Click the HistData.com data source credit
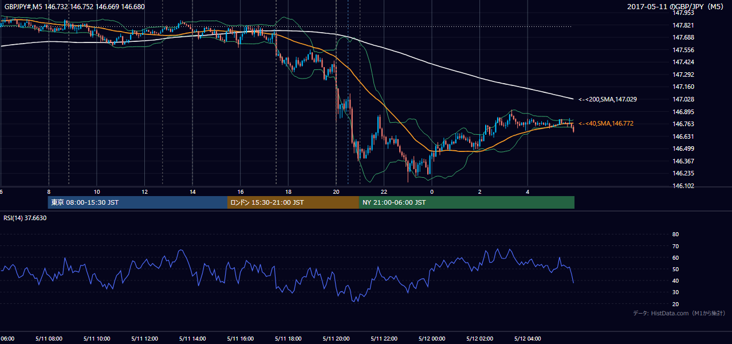Image resolution: width=732 pixels, height=344 pixels. pos(679,313)
